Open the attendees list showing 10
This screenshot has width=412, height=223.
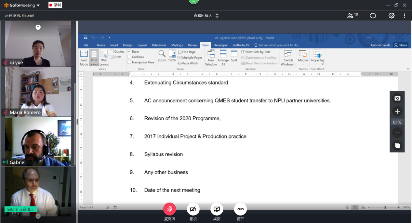[352, 16]
